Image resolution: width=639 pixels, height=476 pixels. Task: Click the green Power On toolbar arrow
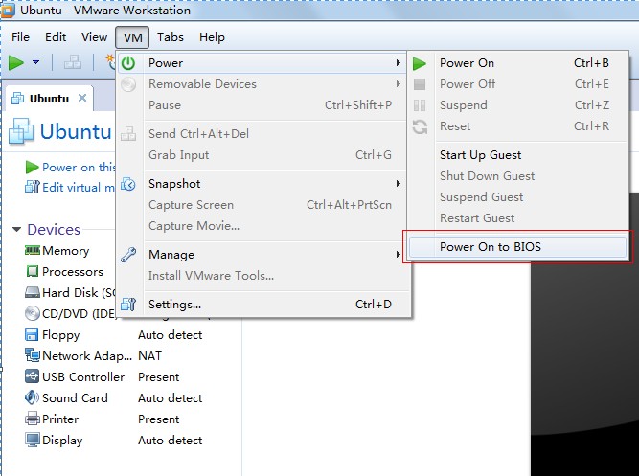pos(16,63)
